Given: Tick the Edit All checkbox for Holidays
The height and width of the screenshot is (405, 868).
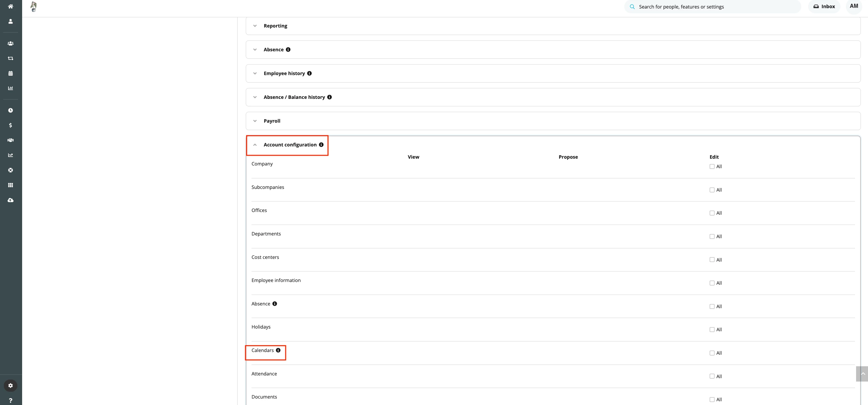Looking at the screenshot, I should click(712, 330).
